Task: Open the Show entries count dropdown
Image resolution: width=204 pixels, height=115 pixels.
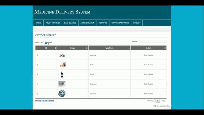Action: 44,43
